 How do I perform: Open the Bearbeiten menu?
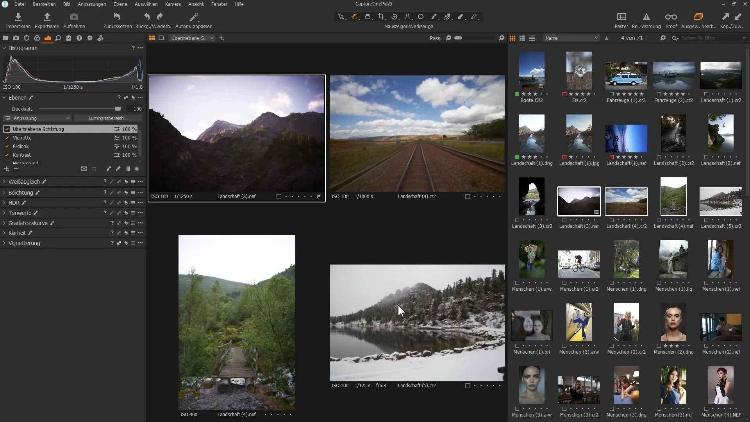44,4
